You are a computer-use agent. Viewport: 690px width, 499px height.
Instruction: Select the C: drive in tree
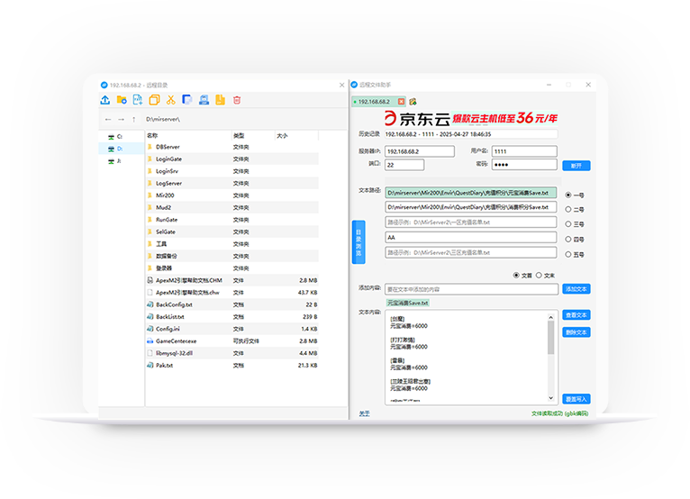tap(116, 136)
